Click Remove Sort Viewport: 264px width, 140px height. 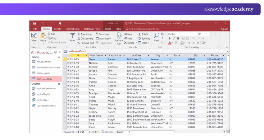tap(86, 43)
